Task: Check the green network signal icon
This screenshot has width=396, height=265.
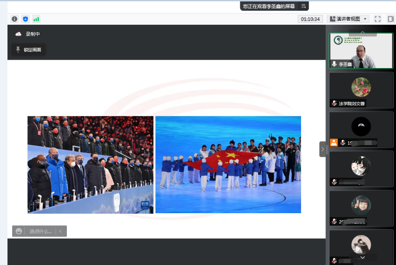Action: point(36,19)
